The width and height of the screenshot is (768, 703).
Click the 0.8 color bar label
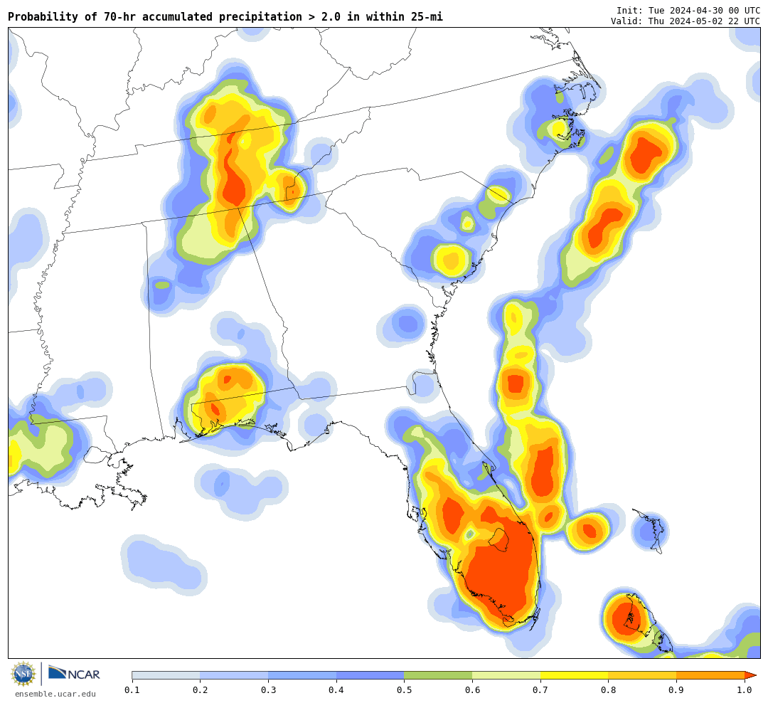click(x=609, y=690)
